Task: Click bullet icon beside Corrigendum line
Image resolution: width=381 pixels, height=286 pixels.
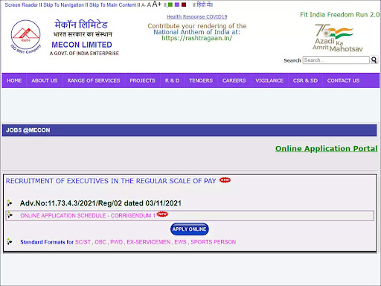Action: click(10, 214)
